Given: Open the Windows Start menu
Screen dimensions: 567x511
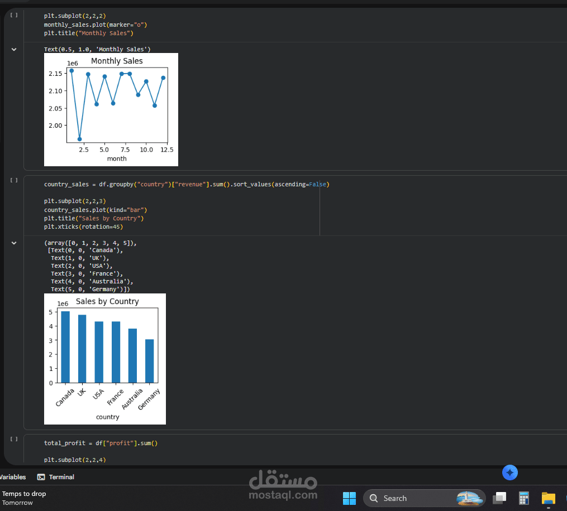Looking at the screenshot, I should point(349,498).
